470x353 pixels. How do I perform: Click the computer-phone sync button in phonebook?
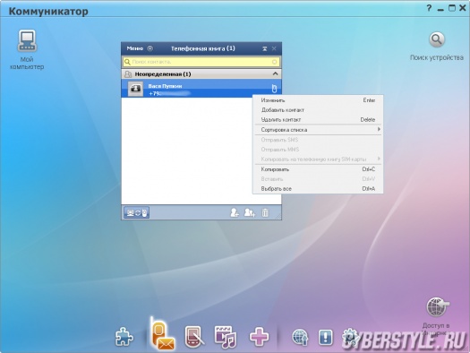pos(137,212)
